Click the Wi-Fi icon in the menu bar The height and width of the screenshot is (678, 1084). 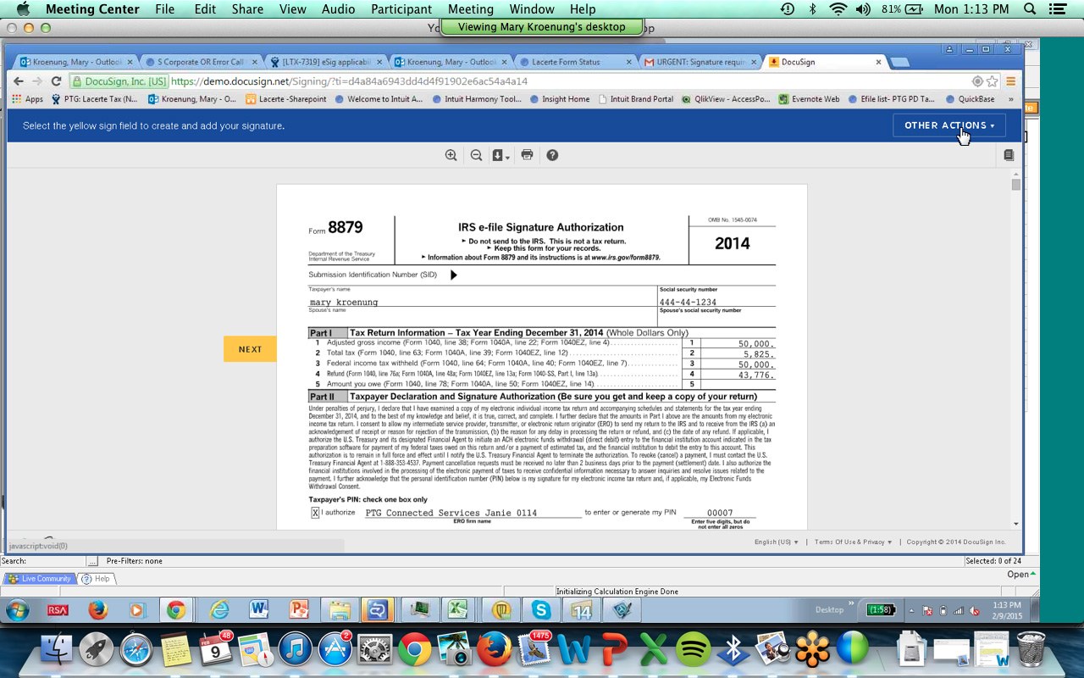(x=837, y=9)
